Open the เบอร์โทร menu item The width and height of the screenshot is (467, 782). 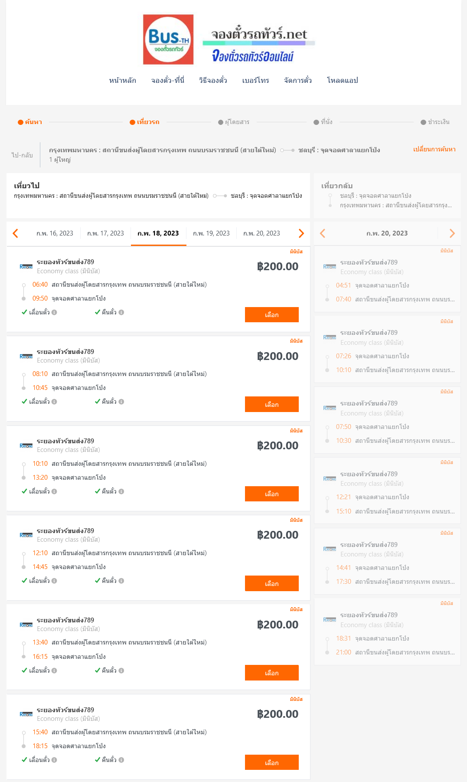pos(255,80)
